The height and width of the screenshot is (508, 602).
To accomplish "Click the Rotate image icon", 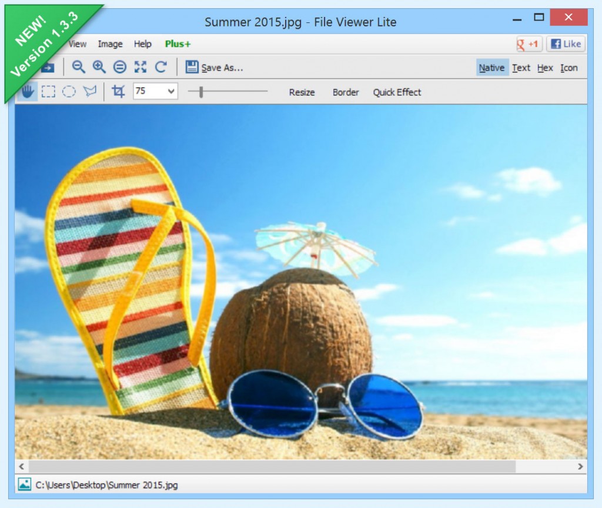I will pos(161,67).
